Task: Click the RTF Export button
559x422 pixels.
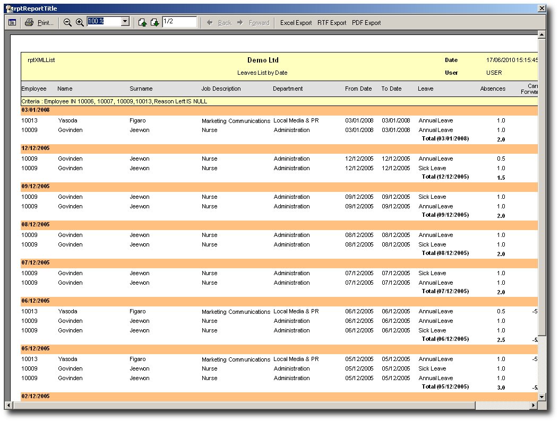Action: tap(332, 23)
